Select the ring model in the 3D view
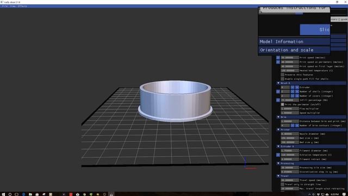The image size is (348, 196). [x=175, y=101]
